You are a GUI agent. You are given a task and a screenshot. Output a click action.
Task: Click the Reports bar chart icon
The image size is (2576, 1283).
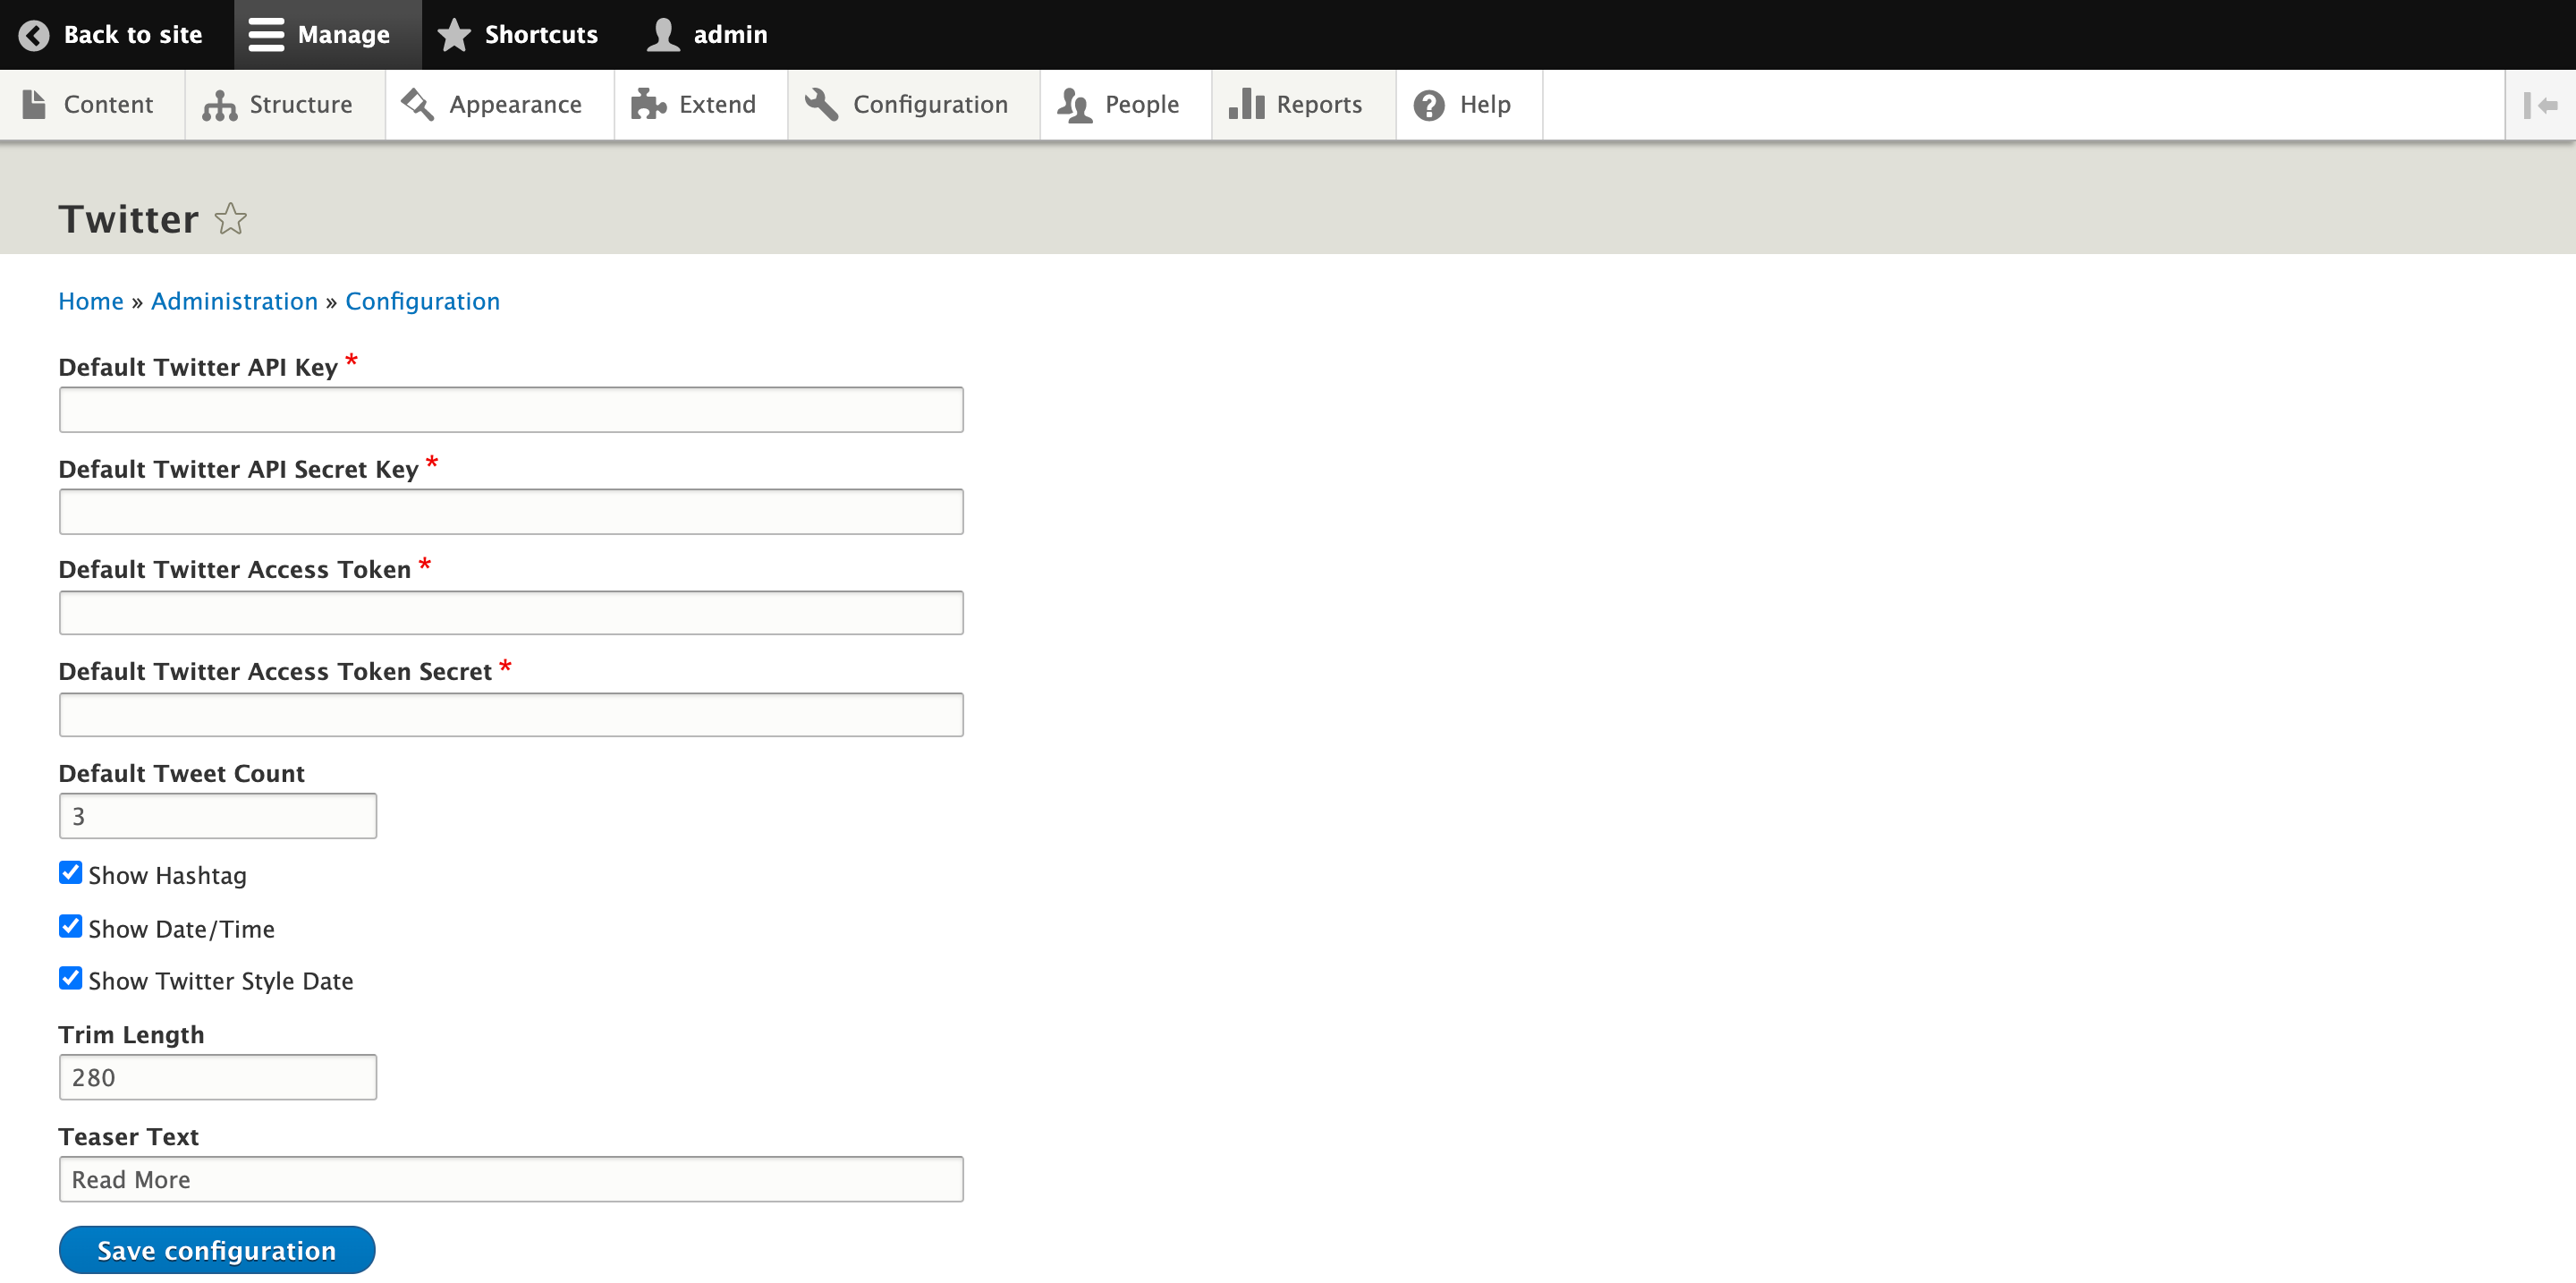pos(1246,104)
